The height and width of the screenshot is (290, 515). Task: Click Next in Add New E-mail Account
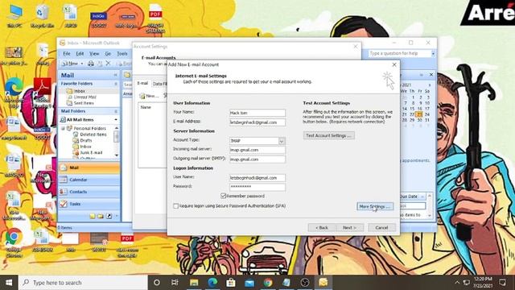[349, 227]
